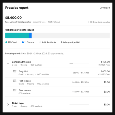Click the General admission heading
The height and width of the screenshot is (115, 115).
point(21,62)
